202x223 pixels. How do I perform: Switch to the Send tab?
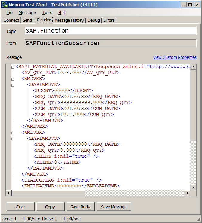[x=27, y=20]
